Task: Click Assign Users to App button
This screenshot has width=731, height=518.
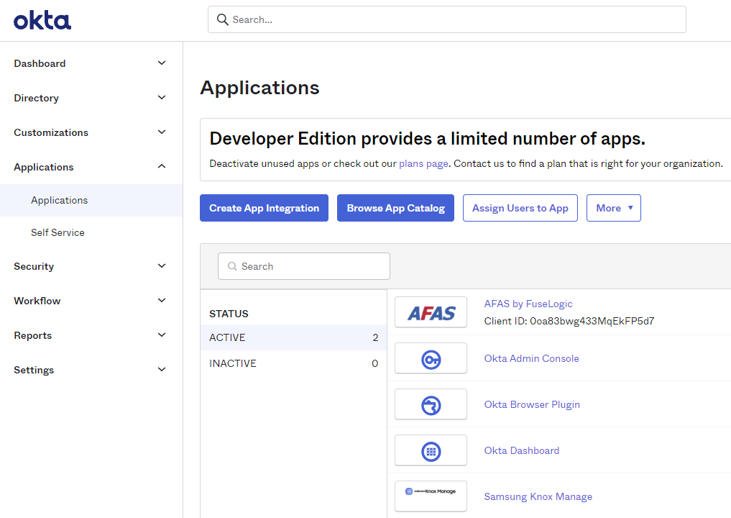Action: pos(520,208)
